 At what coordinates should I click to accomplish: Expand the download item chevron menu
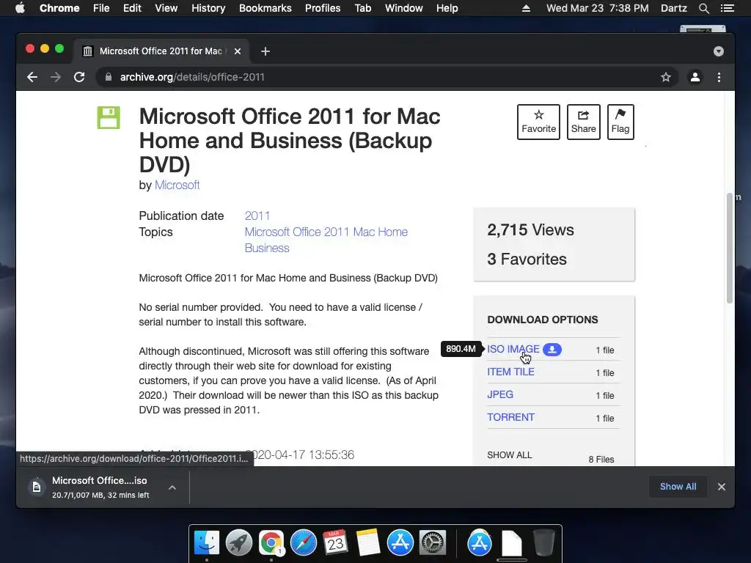[172, 487]
